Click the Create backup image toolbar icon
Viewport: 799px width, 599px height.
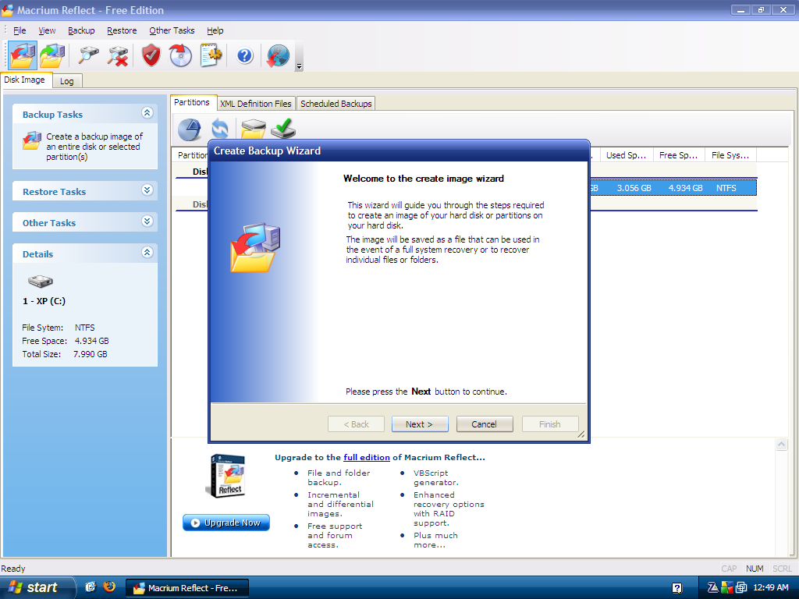[23, 55]
